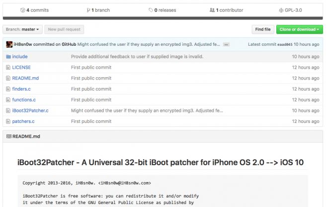Viewport: 328px width, 207px height.
Task: Click the iH8sn0w avatar thumbnail
Action: point(9,44)
